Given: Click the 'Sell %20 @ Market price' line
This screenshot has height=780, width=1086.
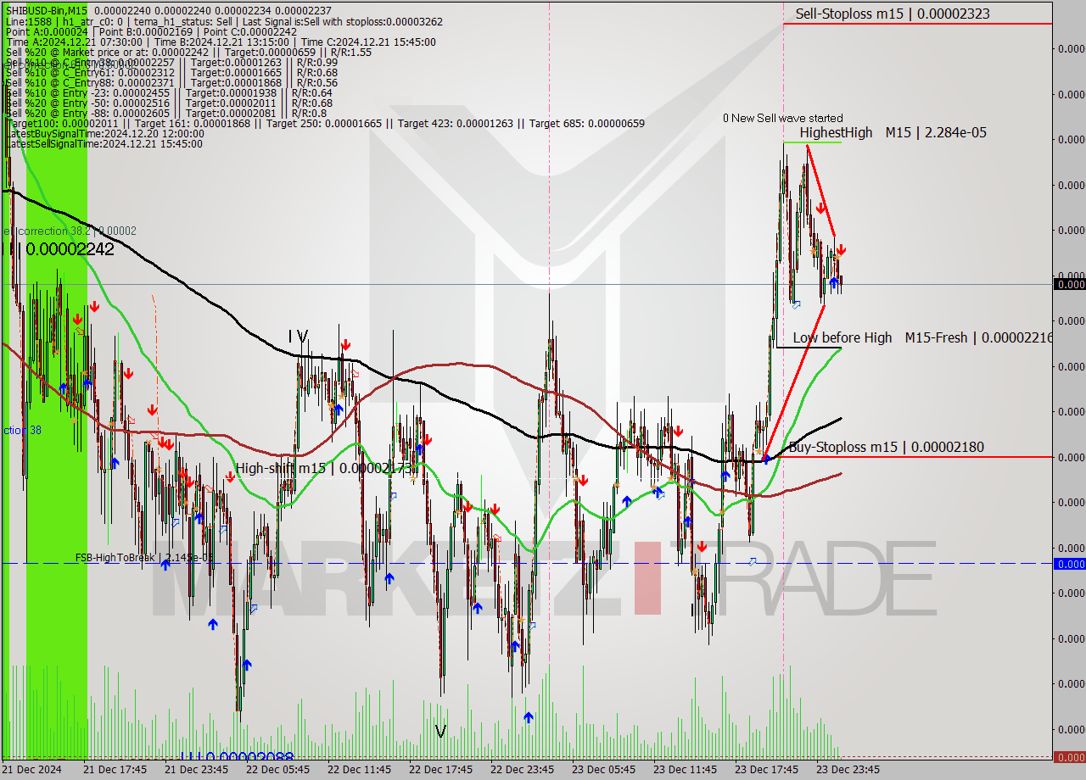Looking at the screenshot, I should 188,52.
